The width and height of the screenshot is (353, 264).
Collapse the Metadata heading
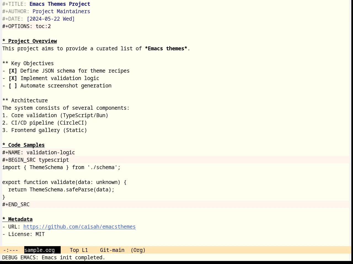17,219
